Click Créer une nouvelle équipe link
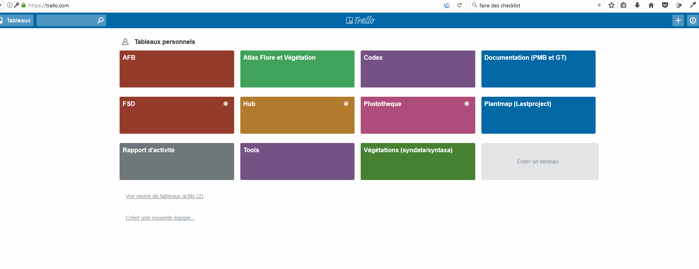The image size is (699, 269). (160, 218)
